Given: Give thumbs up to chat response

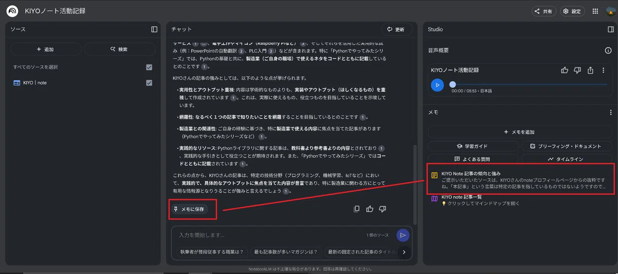Looking at the screenshot, I should tap(370, 209).
